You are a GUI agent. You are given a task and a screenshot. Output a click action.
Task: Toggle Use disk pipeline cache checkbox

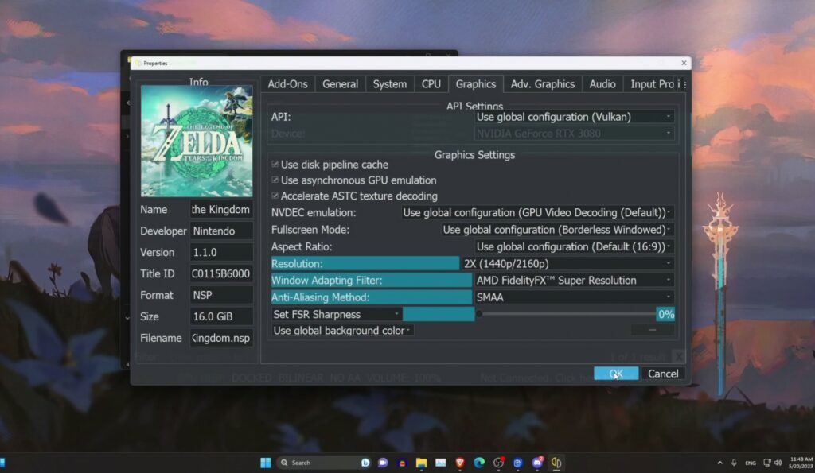[x=275, y=164]
